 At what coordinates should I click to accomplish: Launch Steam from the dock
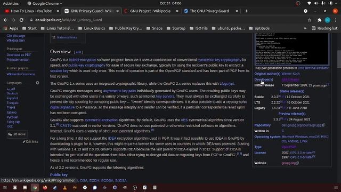pyautogui.click(x=55, y=188)
